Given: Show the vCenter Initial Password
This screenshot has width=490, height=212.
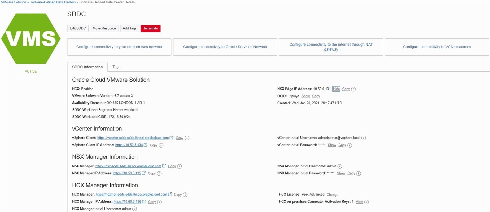Looking at the screenshot, I should point(332,145).
